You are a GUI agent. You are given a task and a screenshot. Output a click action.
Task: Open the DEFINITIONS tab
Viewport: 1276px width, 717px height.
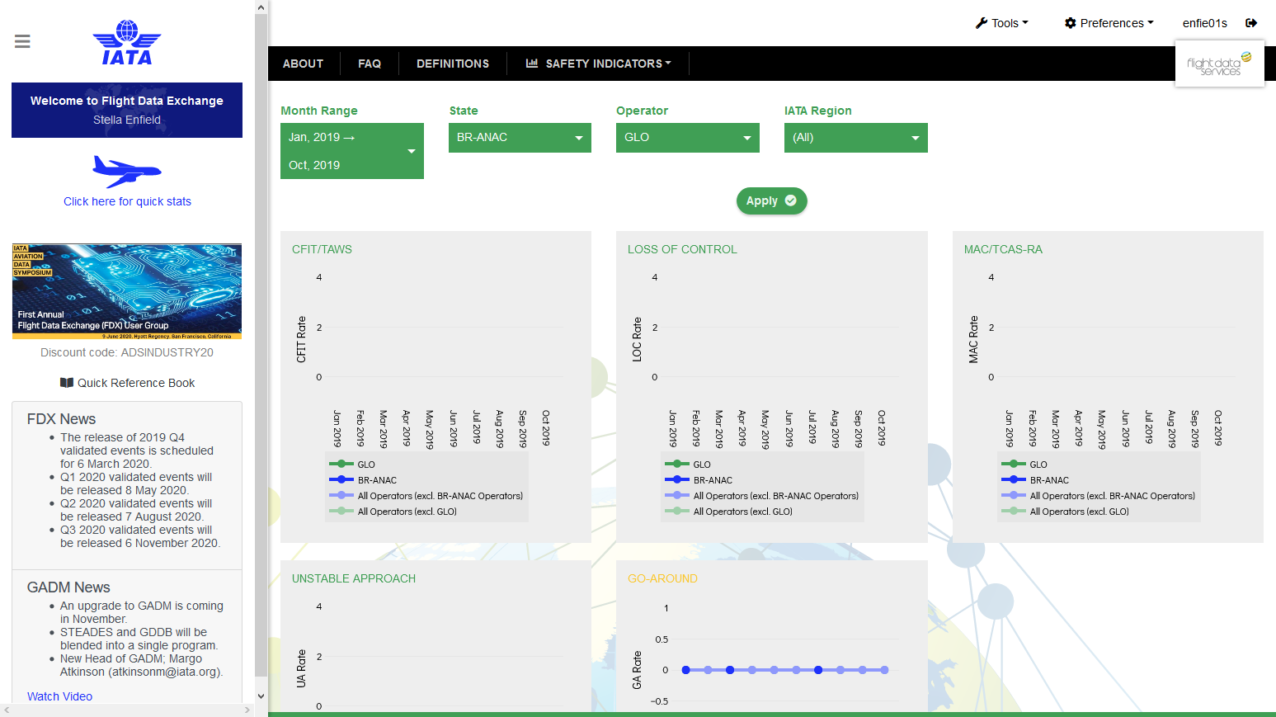(x=453, y=64)
